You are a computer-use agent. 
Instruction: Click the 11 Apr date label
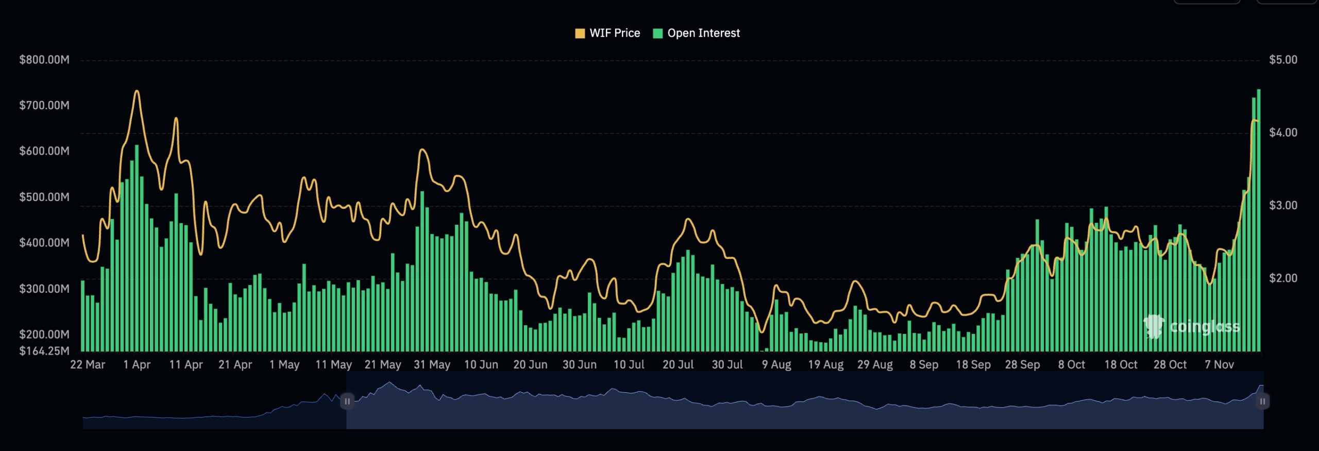coord(186,364)
